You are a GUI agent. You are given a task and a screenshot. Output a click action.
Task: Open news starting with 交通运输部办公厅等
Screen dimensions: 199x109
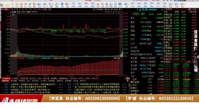[x=97, y=90]
